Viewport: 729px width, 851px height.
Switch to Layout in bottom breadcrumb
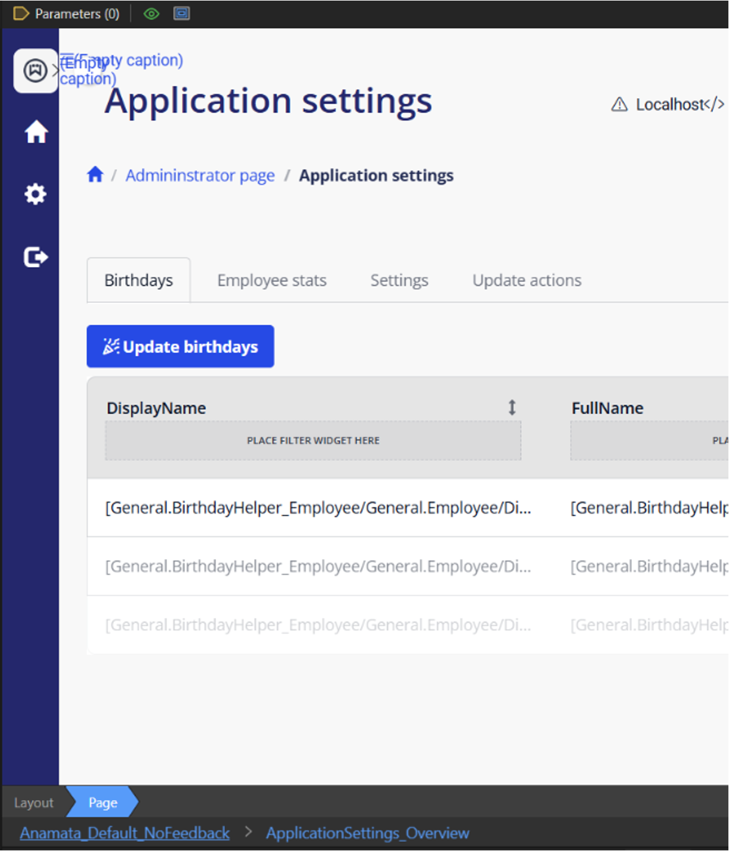click(34, 803)
